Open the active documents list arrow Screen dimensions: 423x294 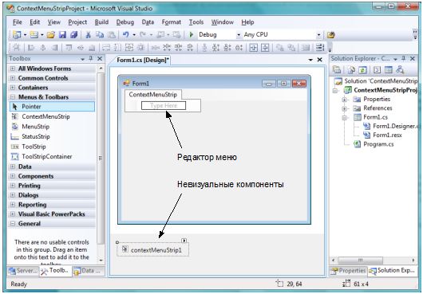310,60
